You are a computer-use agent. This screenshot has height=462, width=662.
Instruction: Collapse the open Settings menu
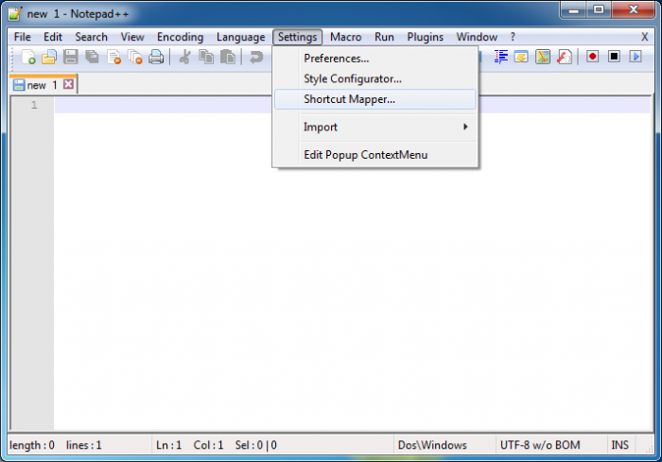coord(297,37)
